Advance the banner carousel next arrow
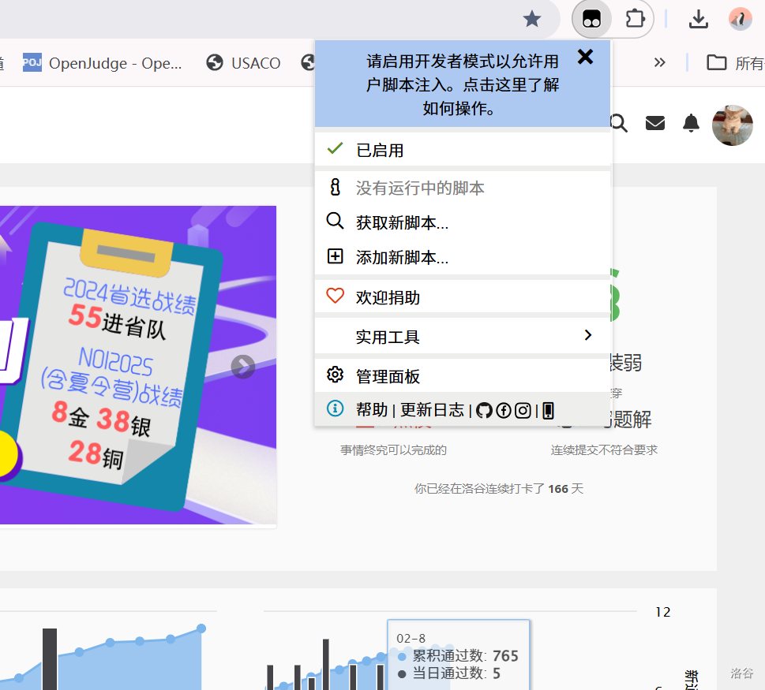Viewport: 765px width, 690px height. [x=243, y=367]
